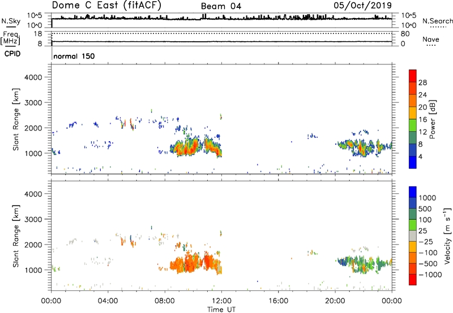
Task: Click the red top segment of Power colorbar
Action: click(413, 76)
